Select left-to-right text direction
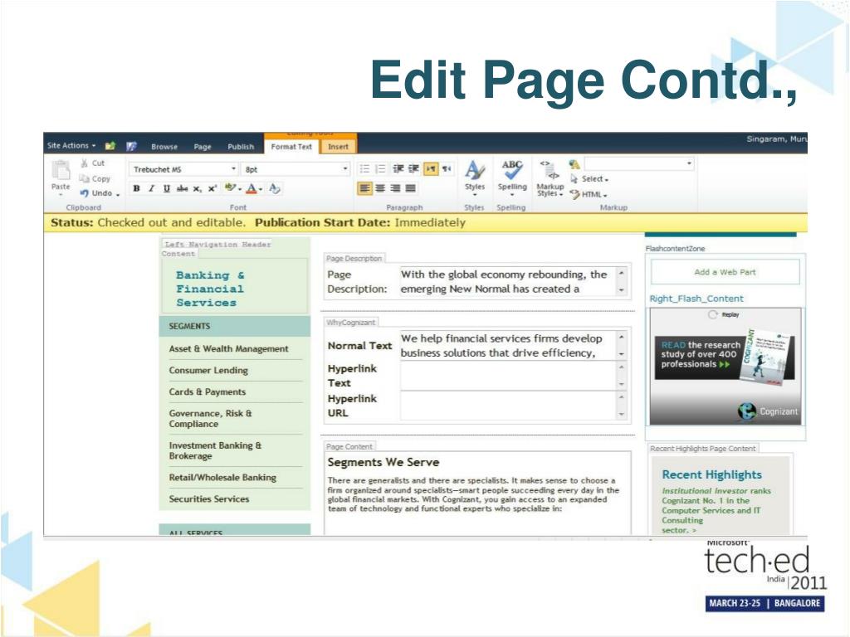Viewport: 850px width, 637px height. coord(431,169)
